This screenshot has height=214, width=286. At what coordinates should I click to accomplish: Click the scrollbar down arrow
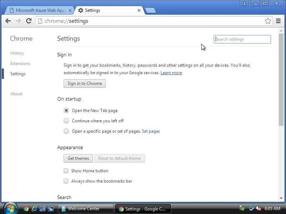281,198
